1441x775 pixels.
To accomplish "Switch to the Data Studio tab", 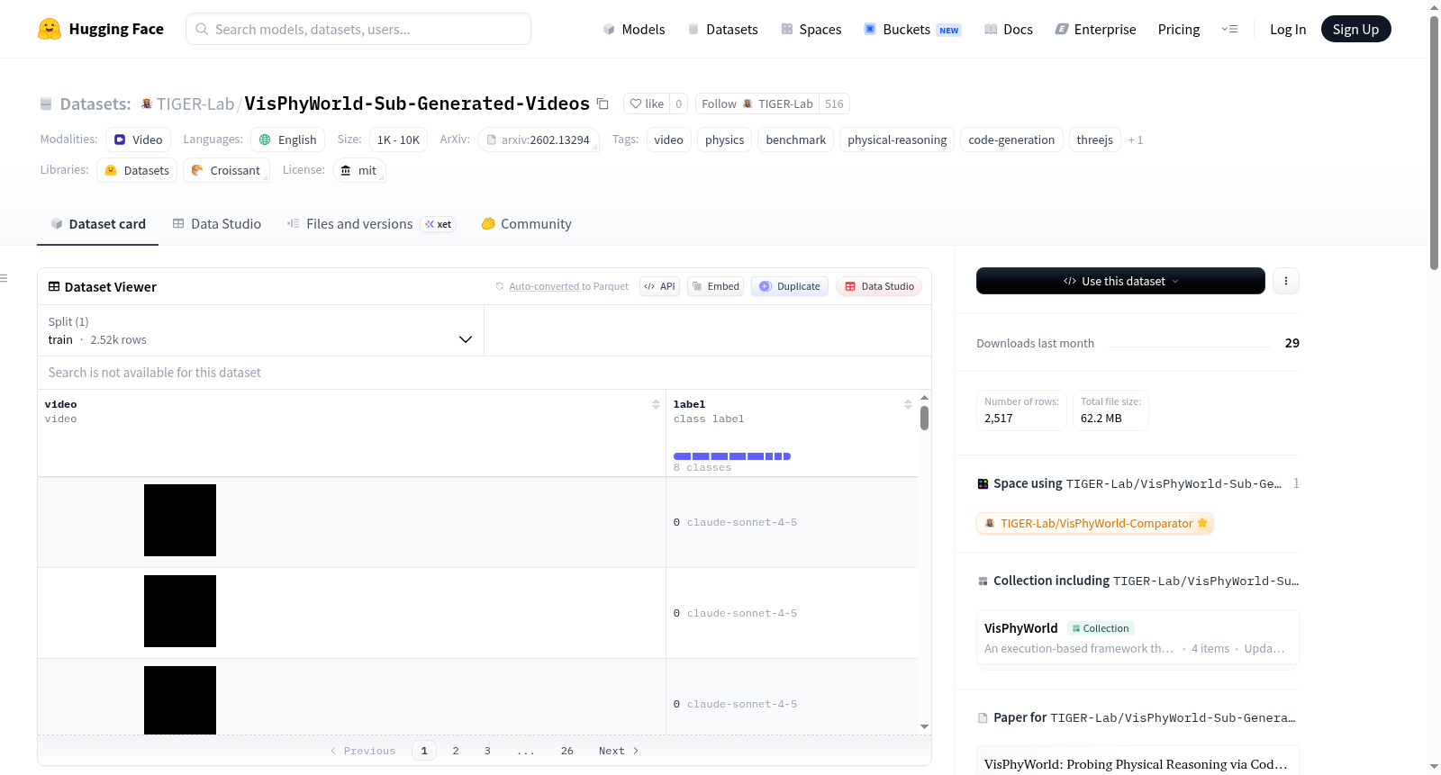I will pos(217,224).
